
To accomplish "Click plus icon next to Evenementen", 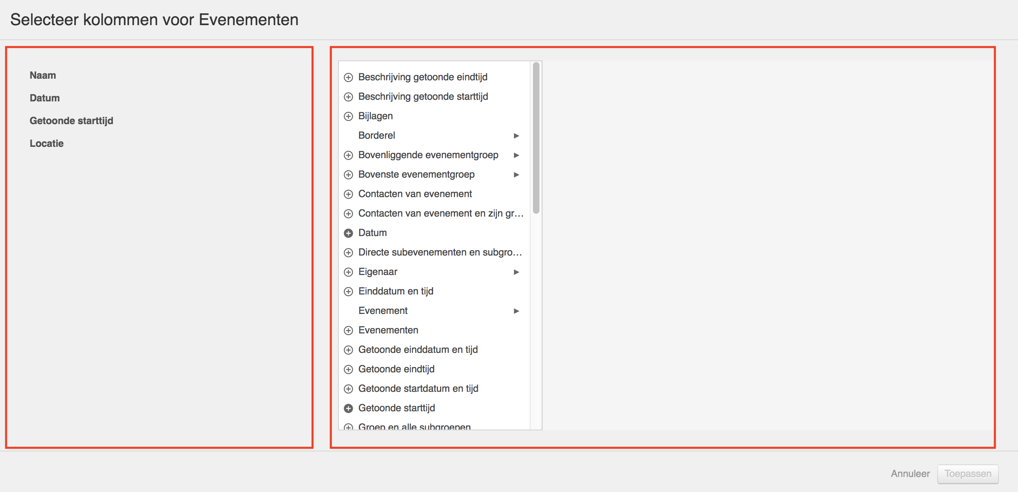I will (x=348, y=331).
